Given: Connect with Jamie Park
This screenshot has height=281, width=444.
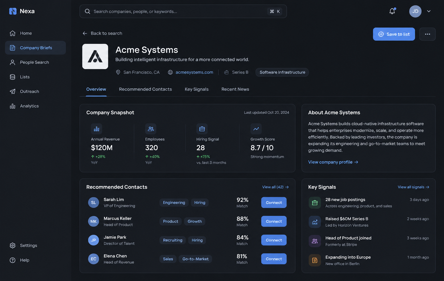Looking at the screenshot, I should click(274, 240).
